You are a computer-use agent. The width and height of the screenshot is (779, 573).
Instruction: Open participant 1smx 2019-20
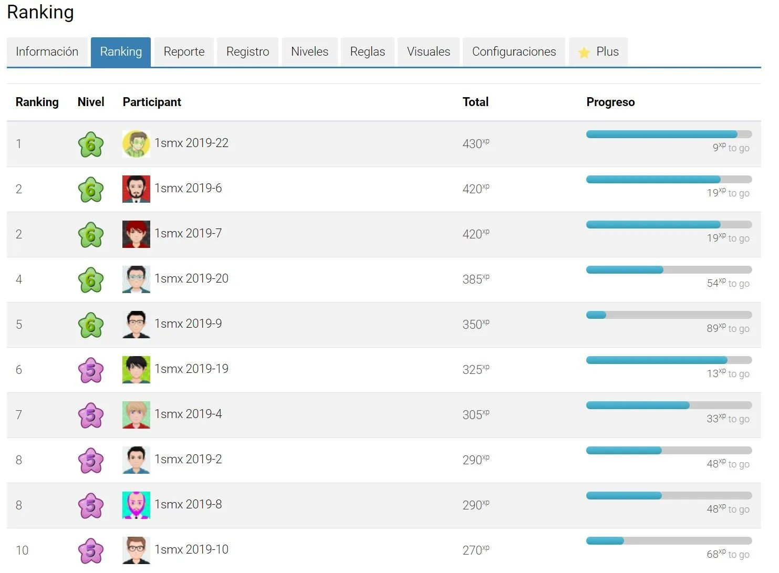[x=192, y=278]
